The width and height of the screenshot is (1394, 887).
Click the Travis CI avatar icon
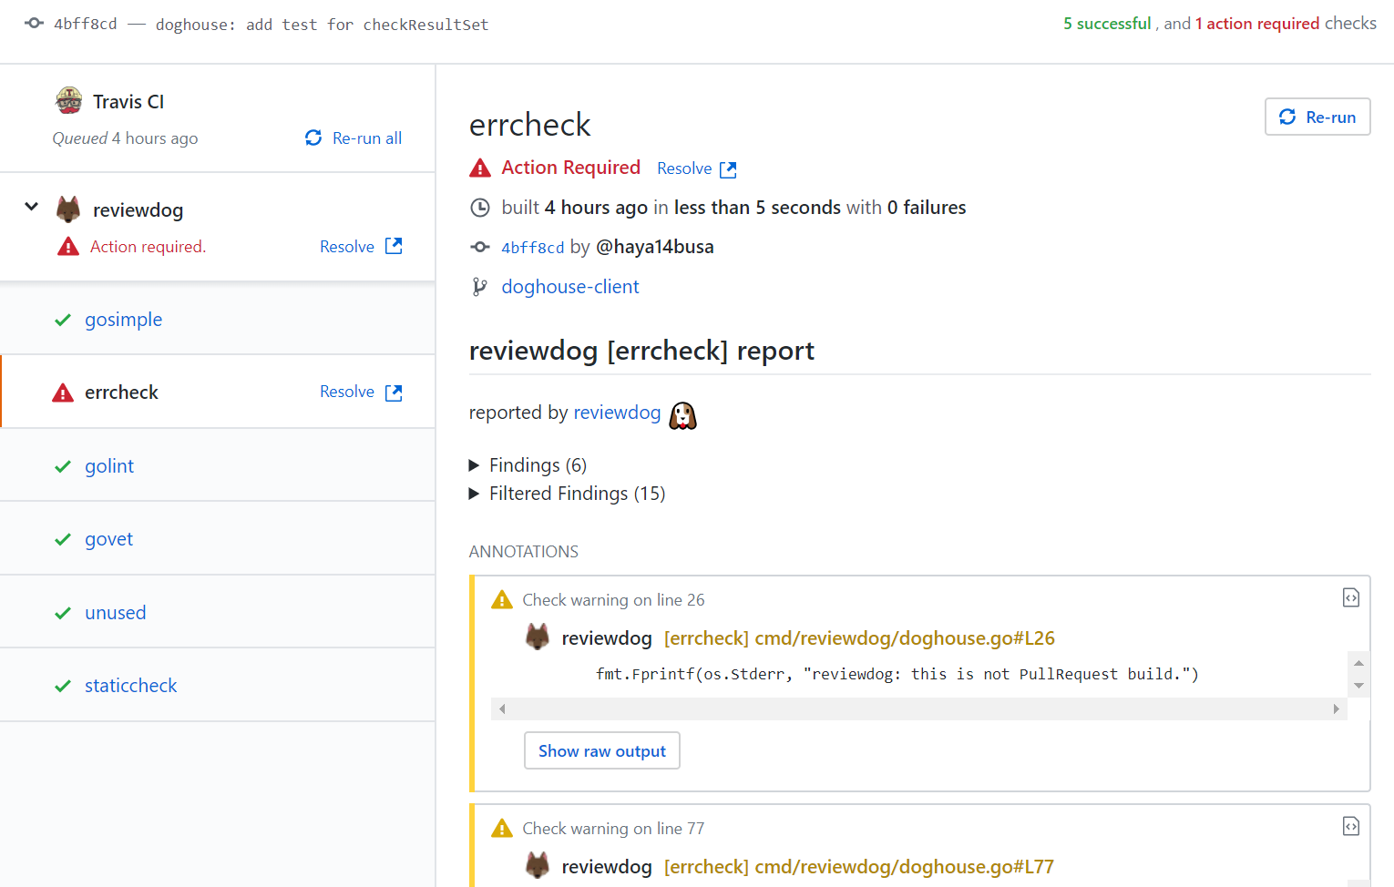68,100
